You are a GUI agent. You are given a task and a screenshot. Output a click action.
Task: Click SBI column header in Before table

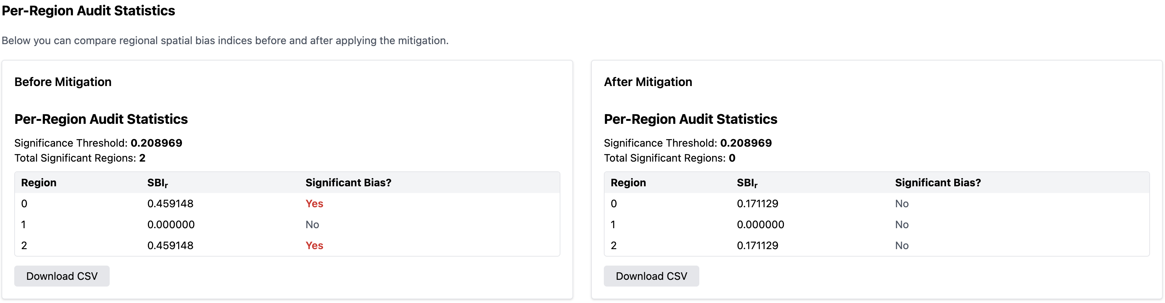click(157, 183)
